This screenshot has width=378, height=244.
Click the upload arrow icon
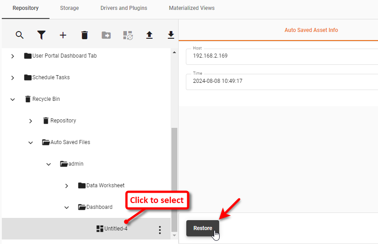click(149, 35)
